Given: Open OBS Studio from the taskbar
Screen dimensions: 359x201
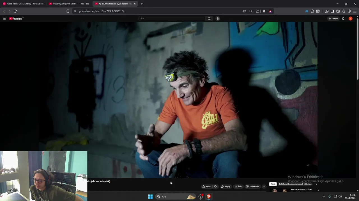Looking at the screenshot, I should (x=201, y=197).
